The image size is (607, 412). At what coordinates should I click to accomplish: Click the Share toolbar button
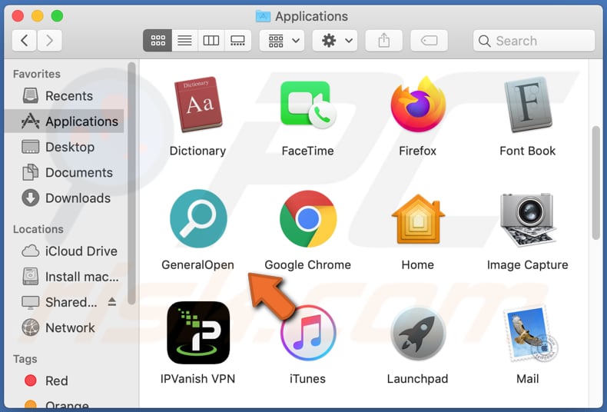(384, 40)
